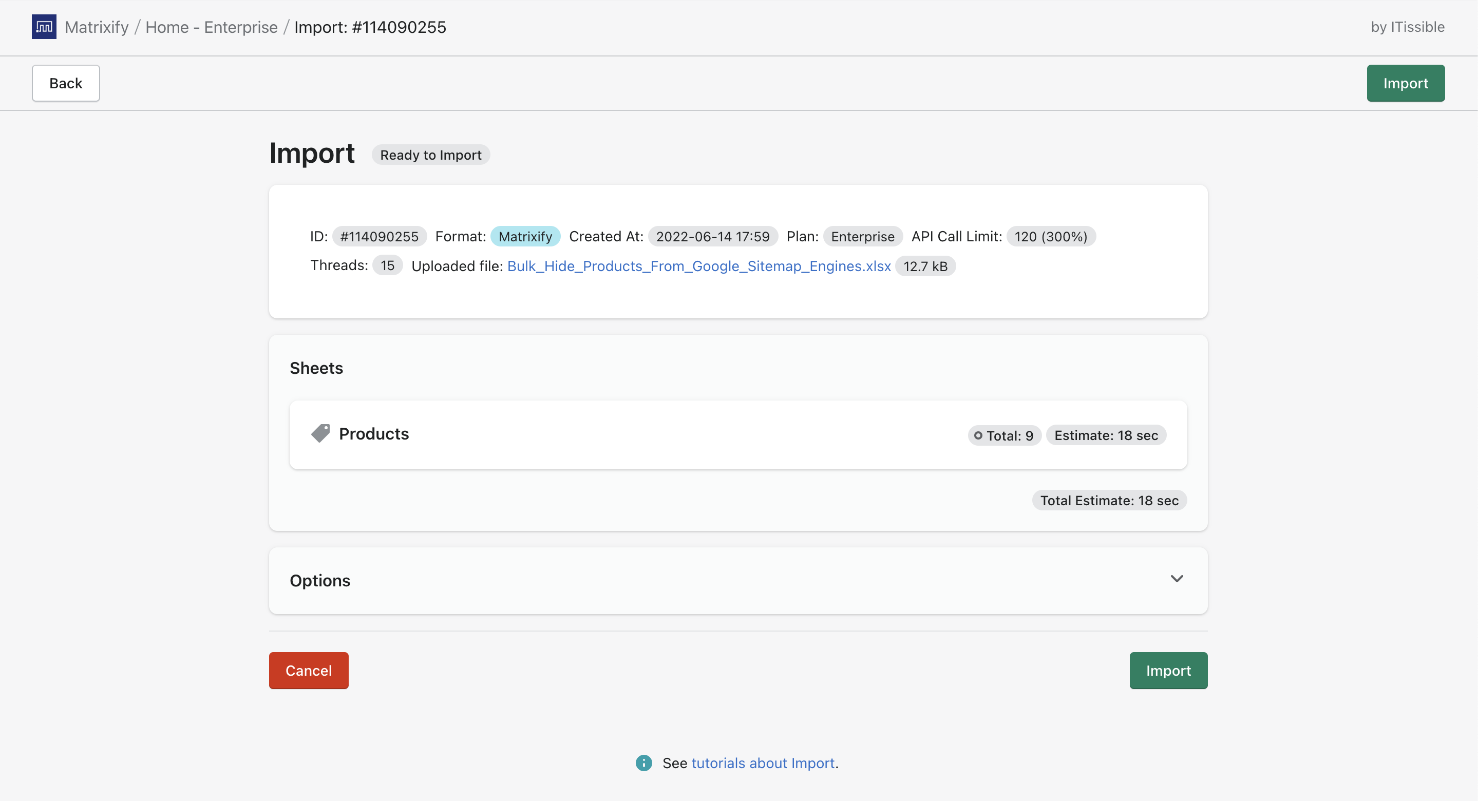Click the tag icon beside Products
The height and width of the screenshot is (801, 1478).
click(321, 434)
